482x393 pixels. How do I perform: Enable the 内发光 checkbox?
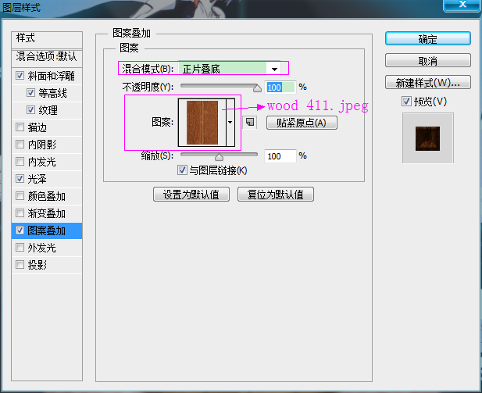tap(20, 162)
